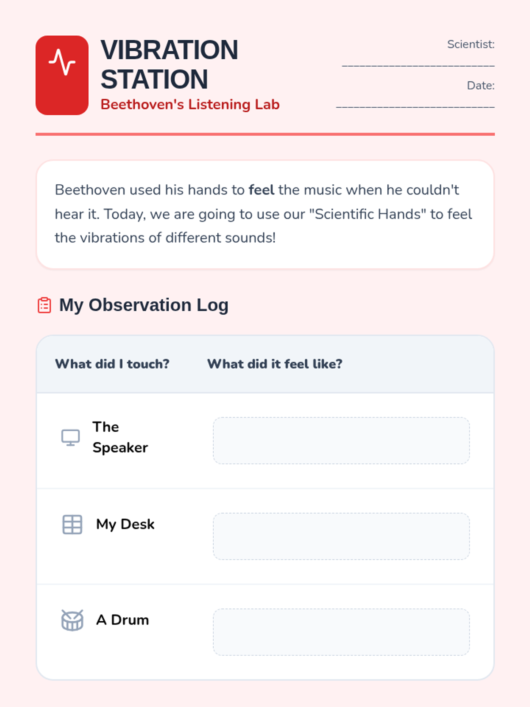The image size is (530, 707).
Task: Click the monitor icon next to The Speaker
Action: 71,437
